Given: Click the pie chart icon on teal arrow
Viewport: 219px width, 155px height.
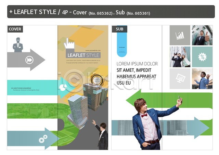Looking at the screenshot, I should 63,87.
